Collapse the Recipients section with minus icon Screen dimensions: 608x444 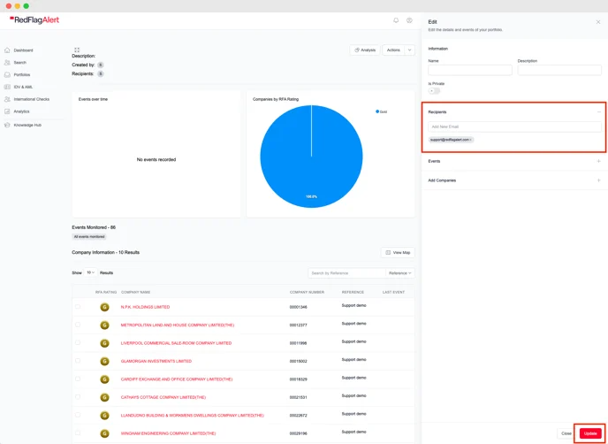click(598, 111)
